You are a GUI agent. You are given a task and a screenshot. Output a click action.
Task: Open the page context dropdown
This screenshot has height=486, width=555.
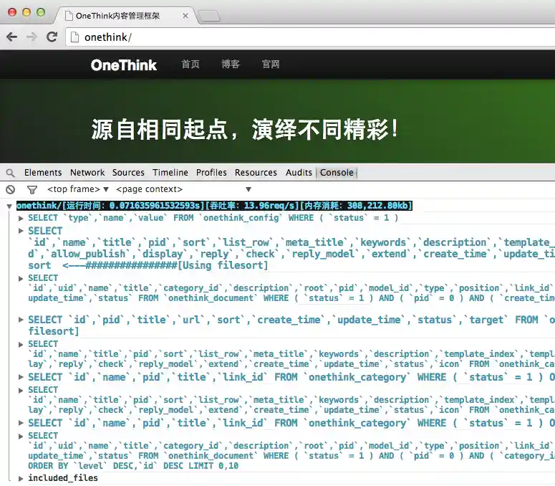[x=183, y=189]
